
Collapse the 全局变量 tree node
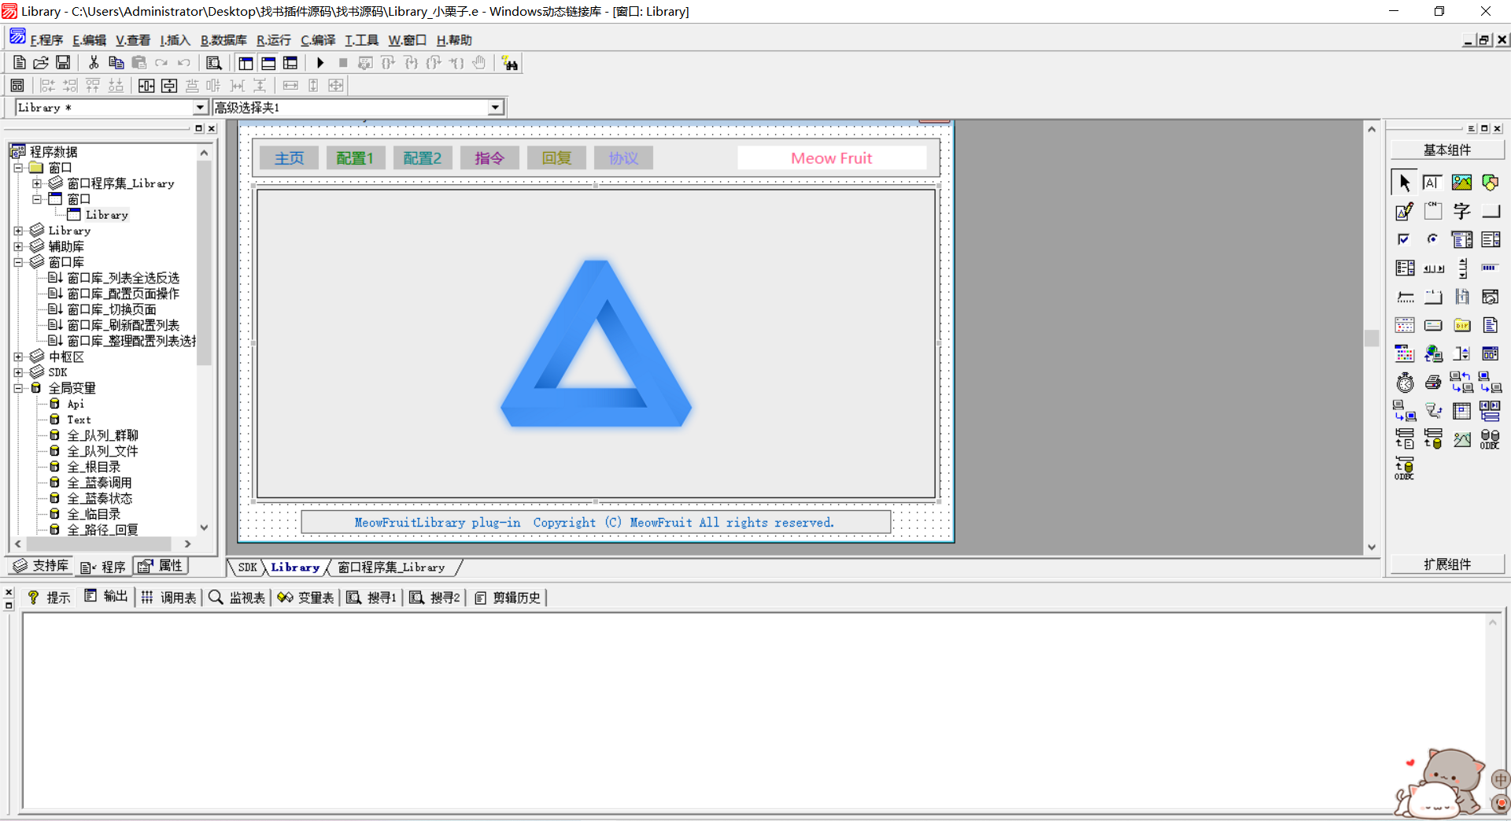pyautogui.click(x=18, y=388)
